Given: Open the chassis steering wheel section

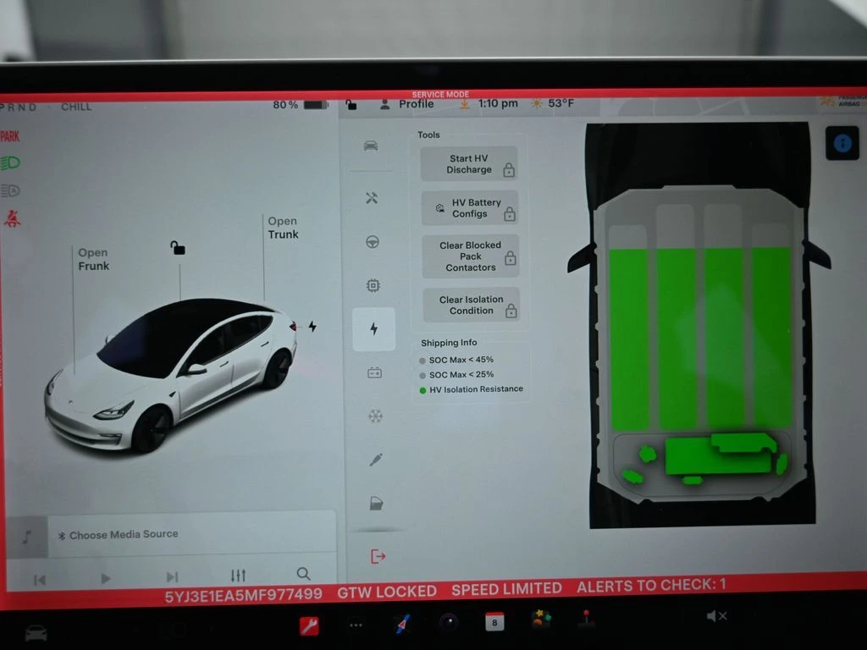Looking at the screenshot, I should tap(372, 242).
